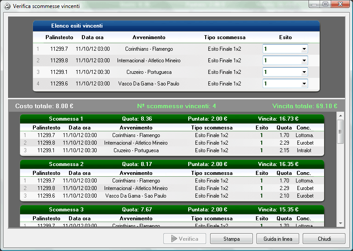Screen dimensions: 353x251
Task: Select the Scommessa 2 green header
Action: [x=172, y=164]
